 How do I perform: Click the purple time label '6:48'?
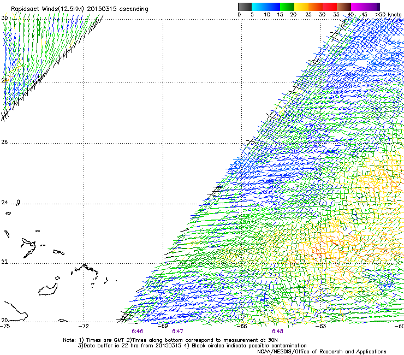277,332
